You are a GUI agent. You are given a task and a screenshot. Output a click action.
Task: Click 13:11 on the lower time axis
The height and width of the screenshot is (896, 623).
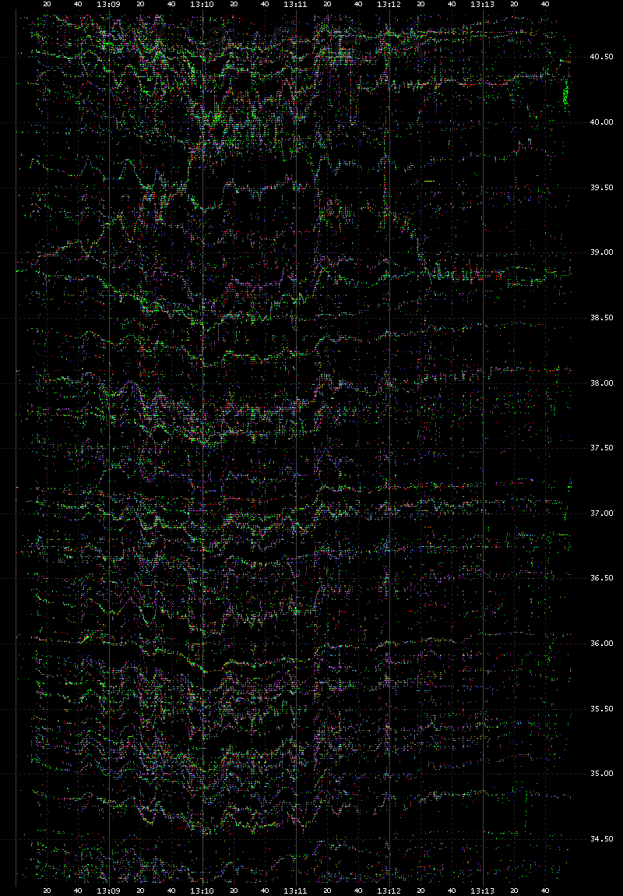pyautogui.click(x=296, y=891)
